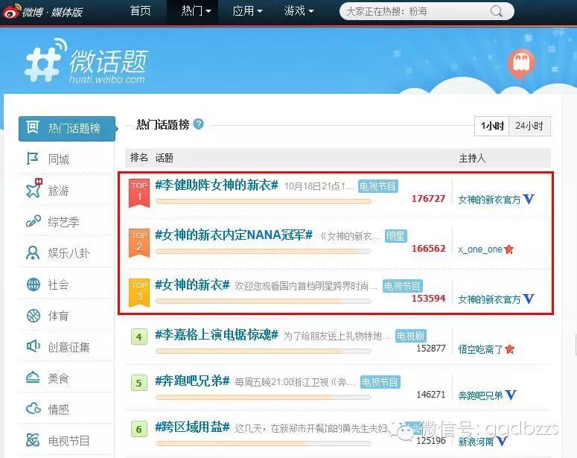Viewport: 577px width, 458px height.
Task: Click the TOP 3 ranking badge
Action: tap(139, 293)
